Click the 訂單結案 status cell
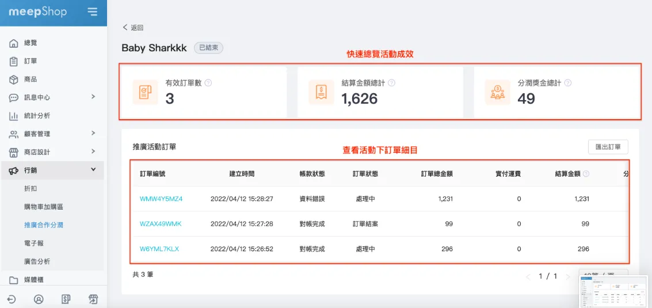The height and width of the screenshot is (308, 652). click(x=365, y=224)
